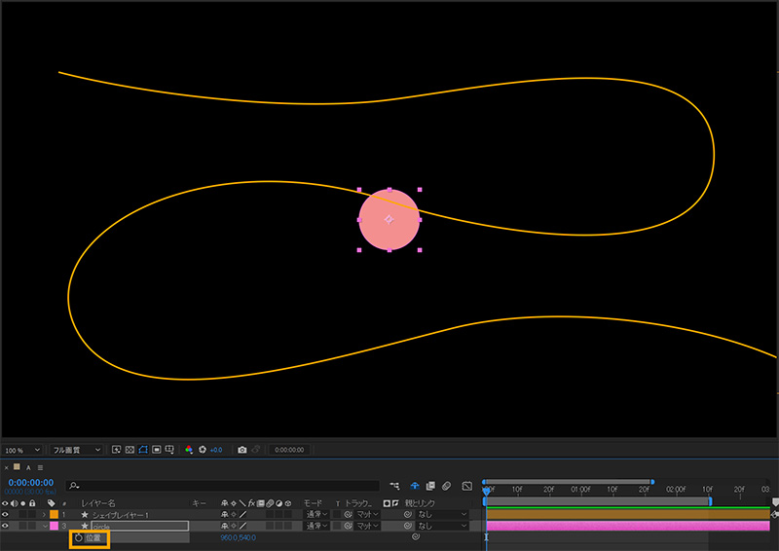
Task: Open the フル画質 resolution dropdown
Action: (78, 451)
